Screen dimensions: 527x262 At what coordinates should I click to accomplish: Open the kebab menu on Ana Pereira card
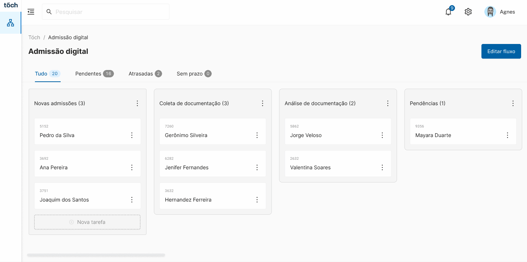click(132, 167)
